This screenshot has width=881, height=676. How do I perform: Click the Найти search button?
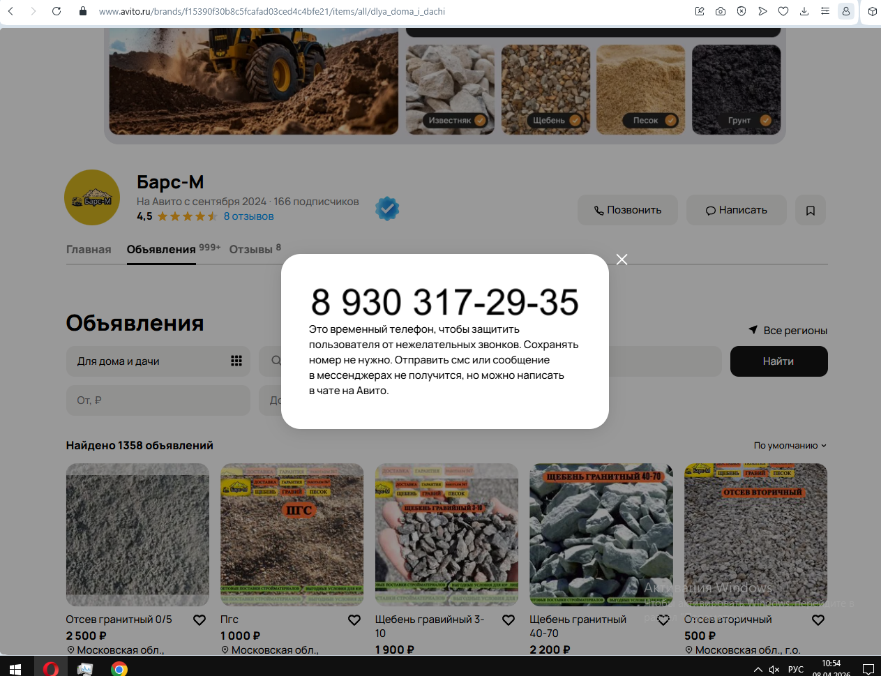click(778, 361)
